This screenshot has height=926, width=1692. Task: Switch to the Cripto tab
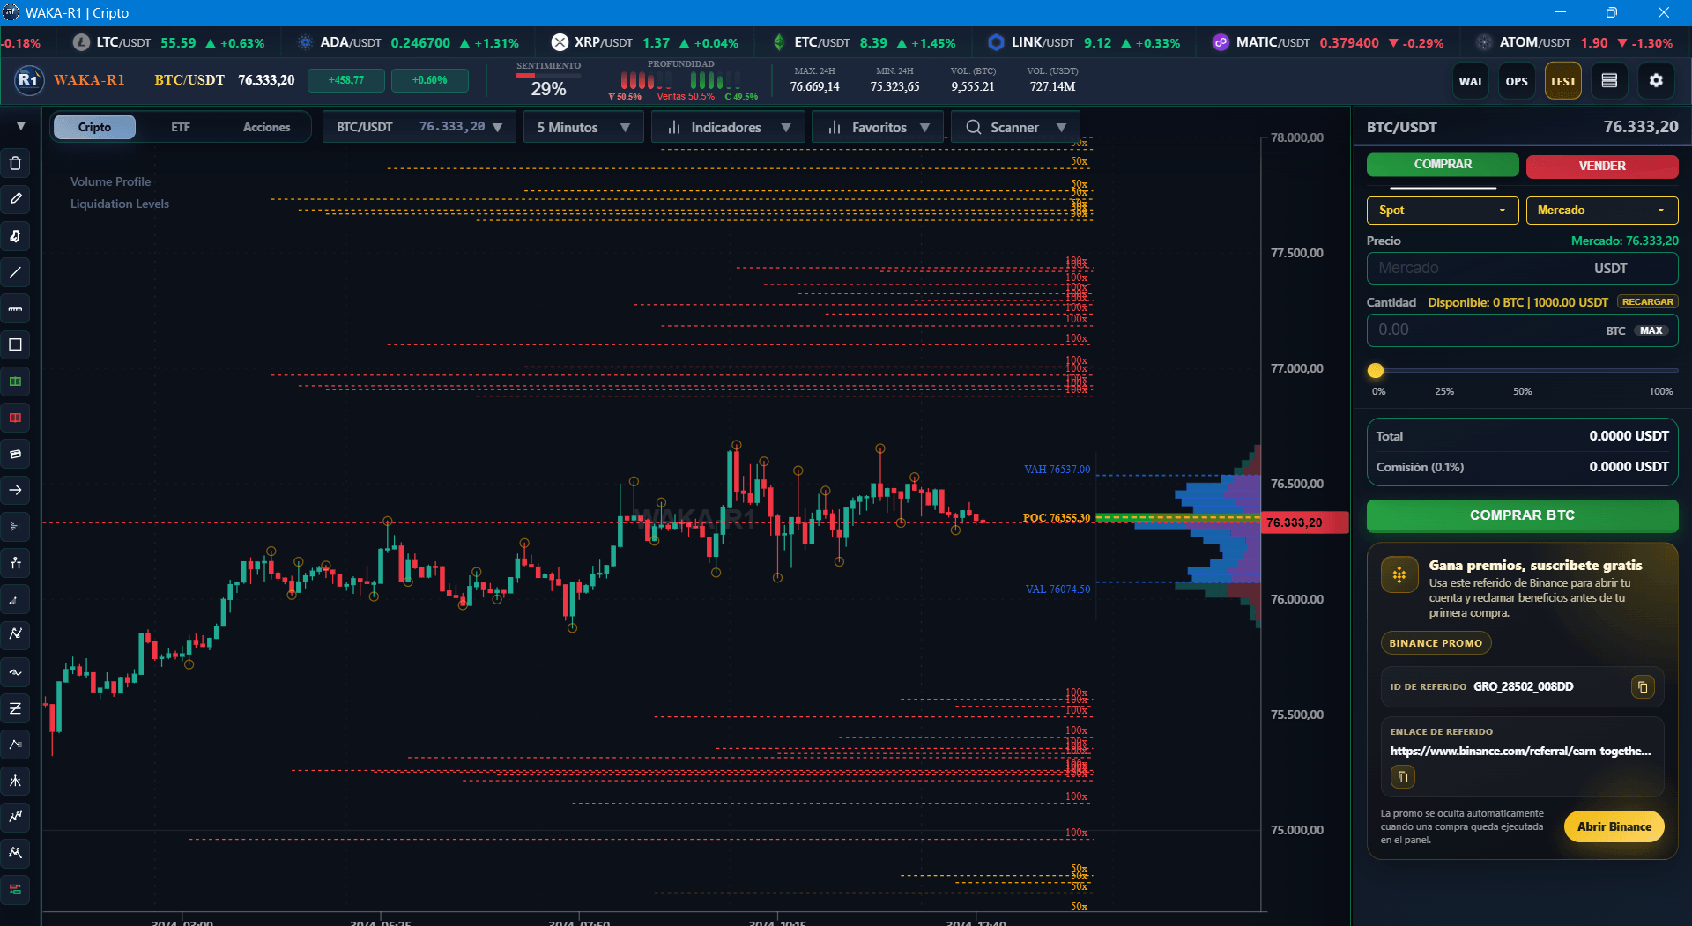94,127
